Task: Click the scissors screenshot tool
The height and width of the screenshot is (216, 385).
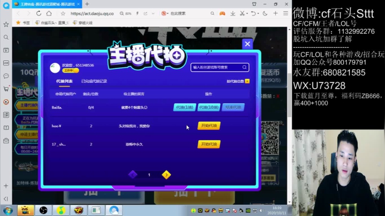Action: click(x=242, y=13)
